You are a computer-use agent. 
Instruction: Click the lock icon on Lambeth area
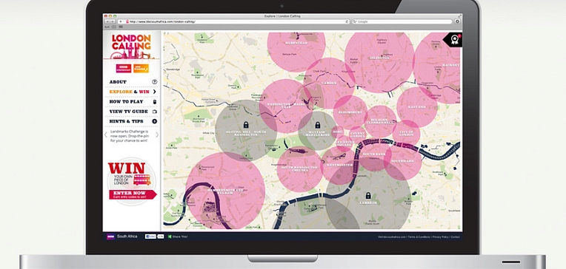tap(368, 196)
